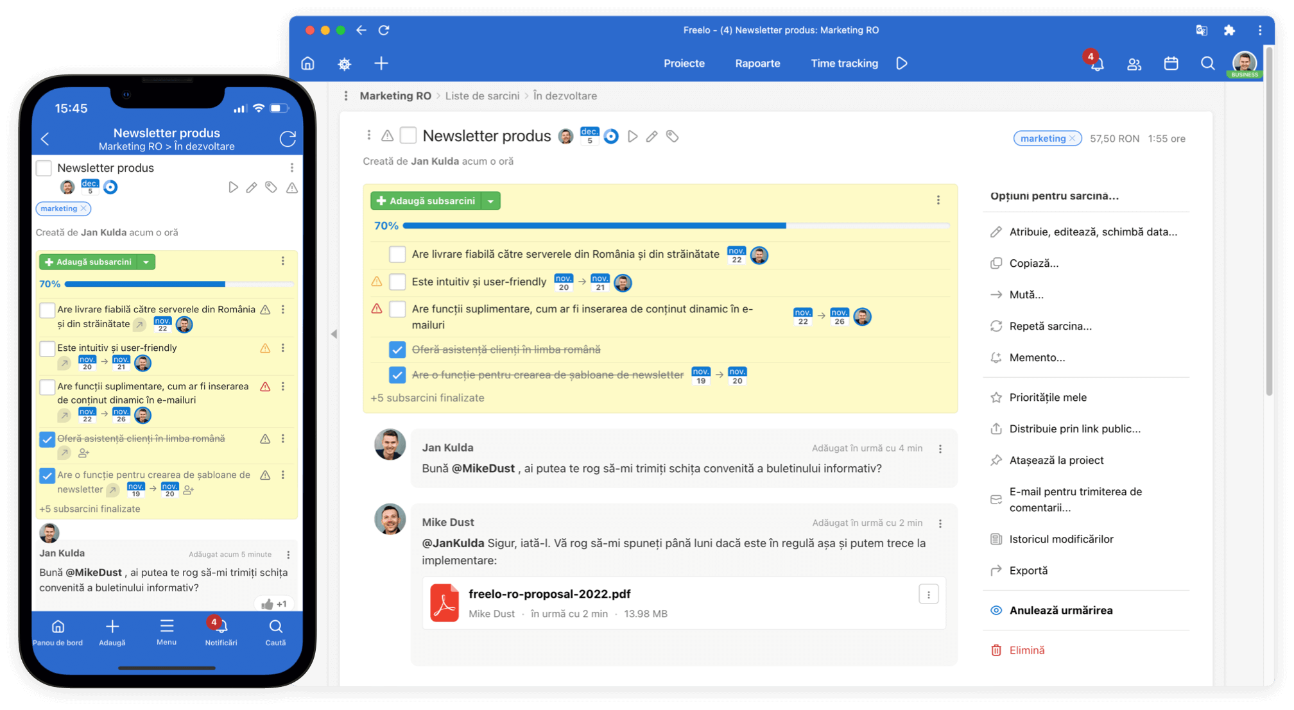Open notifications bell with badge 4 on desktop
The width and height of the screenshot is (1294, 710).
[x=1097, y=63]
